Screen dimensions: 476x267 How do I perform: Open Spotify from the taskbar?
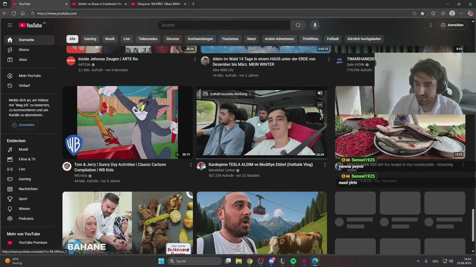293,261
